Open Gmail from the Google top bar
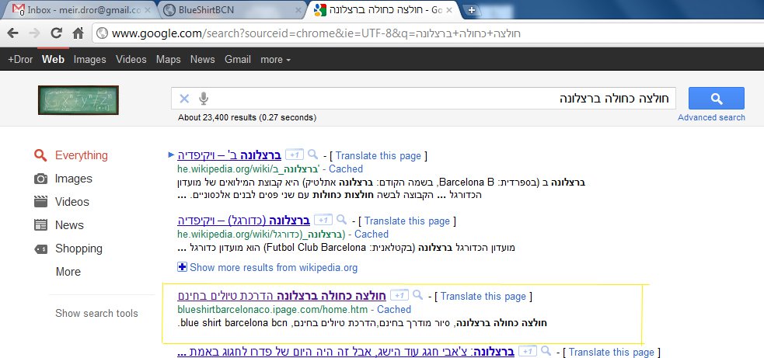Viewport: 764px width, 358px height. click(237, 60)
